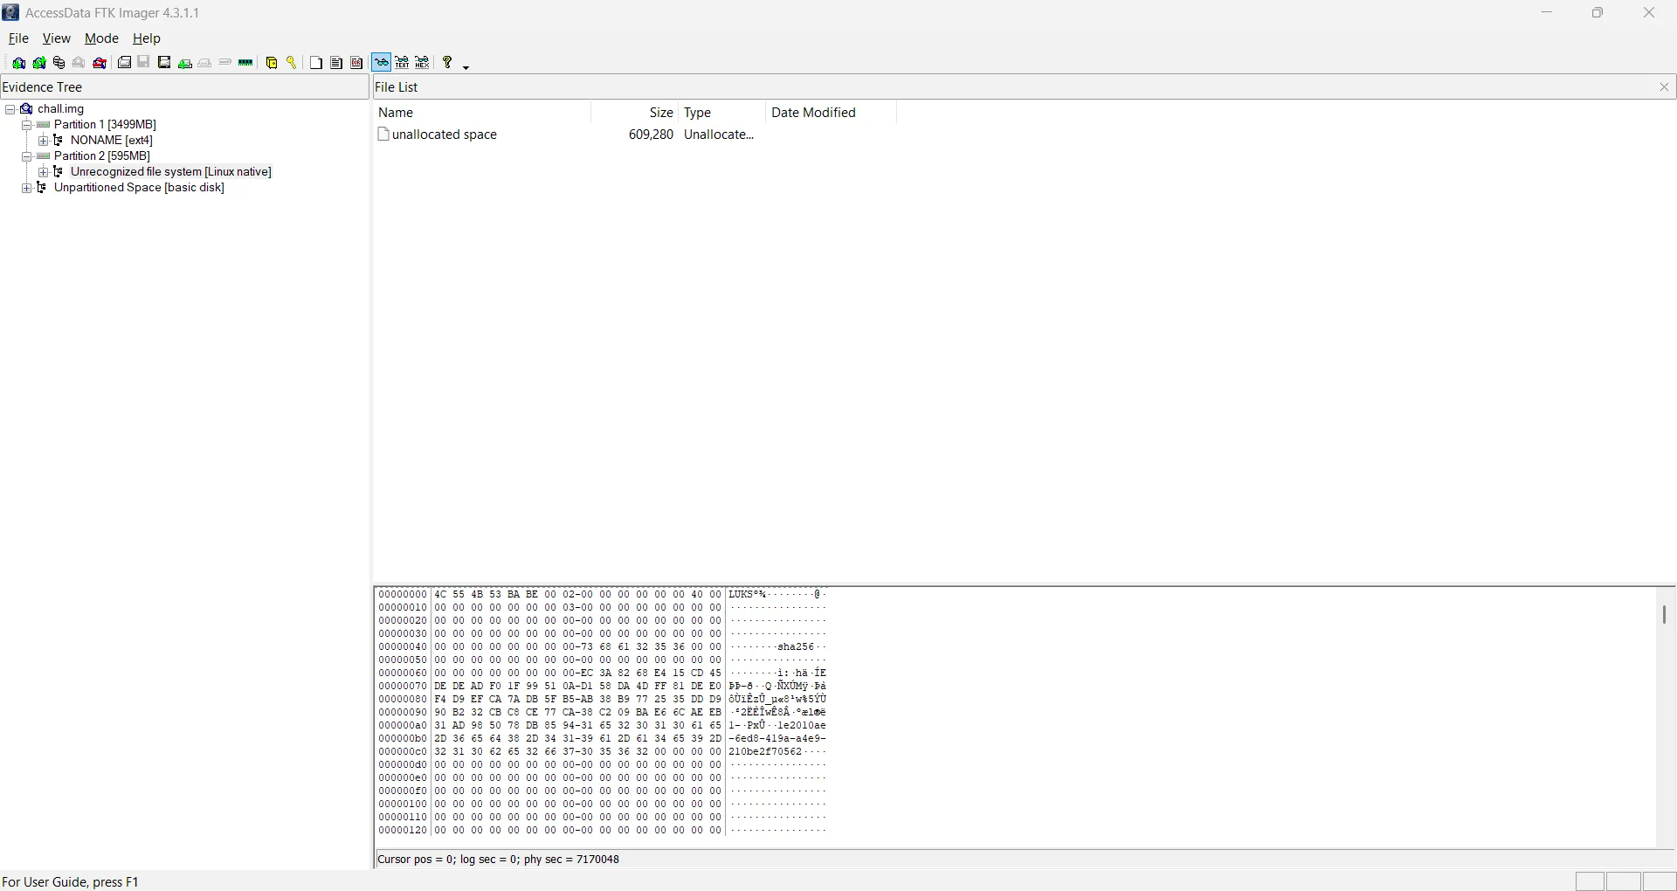Run Detect EFS Encryption key icon

click(x=292, y=63)
